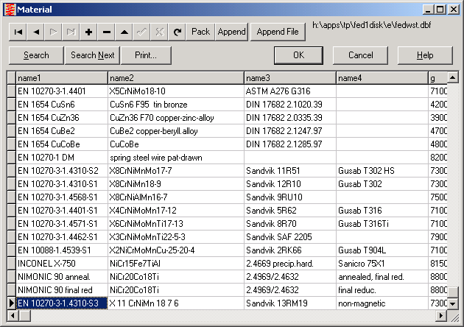Click the up-triangle edit record icon

click(x=124, y=32)
